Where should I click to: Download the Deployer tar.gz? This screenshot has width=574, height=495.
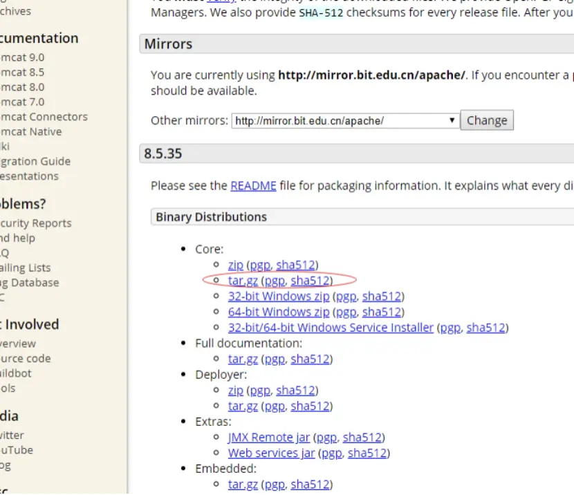[243, 406]
